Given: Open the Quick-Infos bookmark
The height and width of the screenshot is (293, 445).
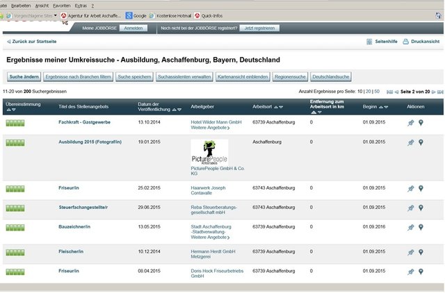Looking at the screenshot, I should coord(209,16).
